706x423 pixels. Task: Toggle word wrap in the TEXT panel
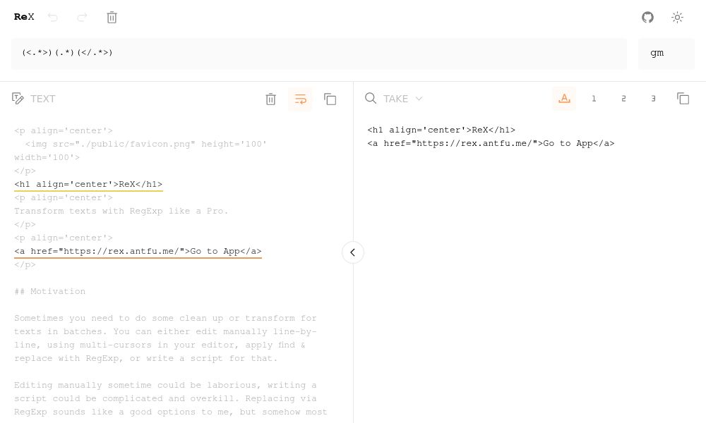[300, 99]
